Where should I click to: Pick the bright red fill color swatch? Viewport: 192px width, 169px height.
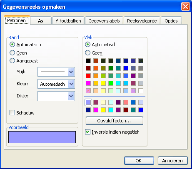click(88, 76)
